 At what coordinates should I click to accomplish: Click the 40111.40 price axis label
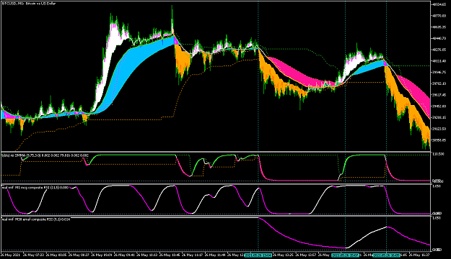[x=439, y=61]
